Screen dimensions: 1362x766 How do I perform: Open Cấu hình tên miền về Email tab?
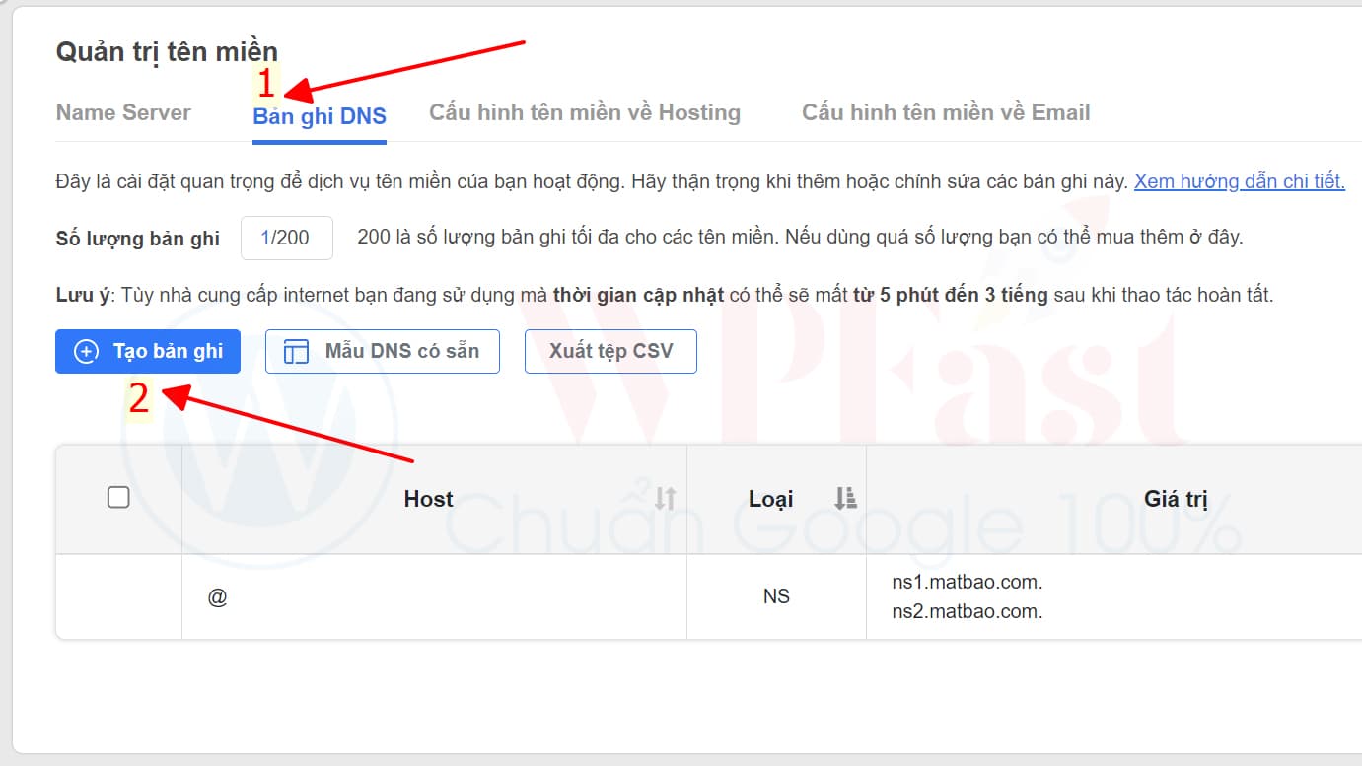point(946,113)
